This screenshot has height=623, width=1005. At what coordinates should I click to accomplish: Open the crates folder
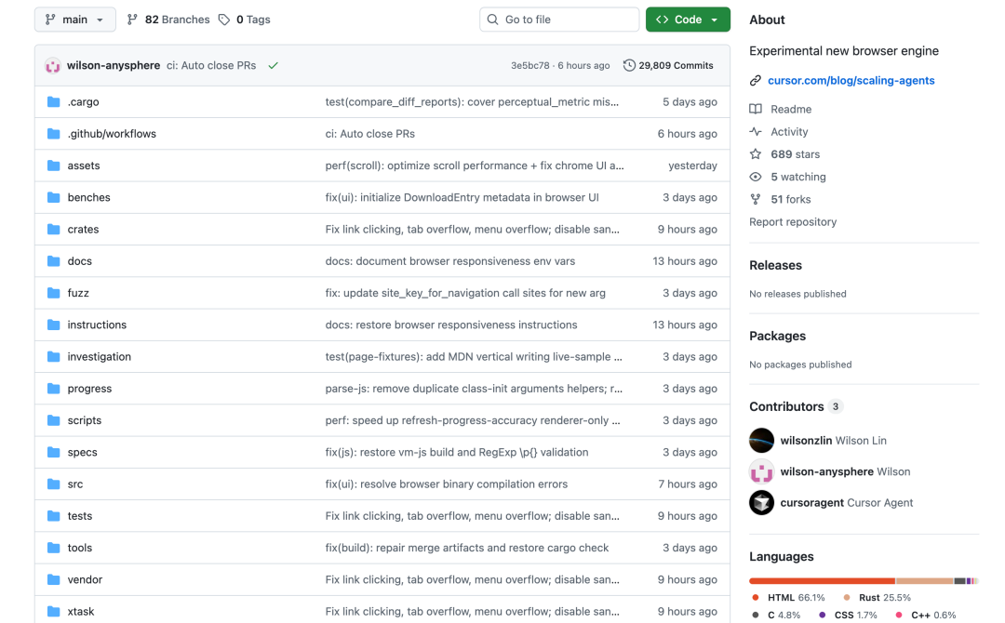pyautogui.click(x=83, y=230)
